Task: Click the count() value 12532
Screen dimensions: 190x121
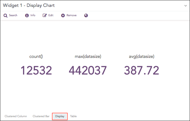Action: [36, 71]
